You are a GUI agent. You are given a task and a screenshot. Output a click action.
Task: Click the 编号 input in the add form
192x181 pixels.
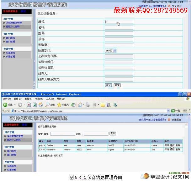tap(119, 22)
